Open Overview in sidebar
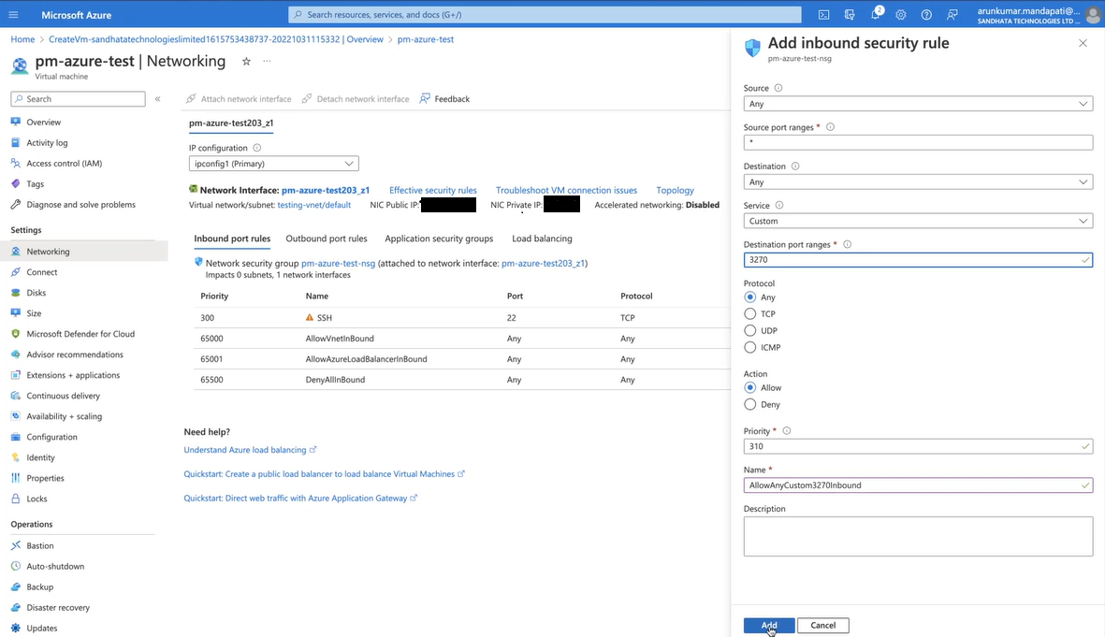This screenshot has height=637, width=1105. pos(44,122)
